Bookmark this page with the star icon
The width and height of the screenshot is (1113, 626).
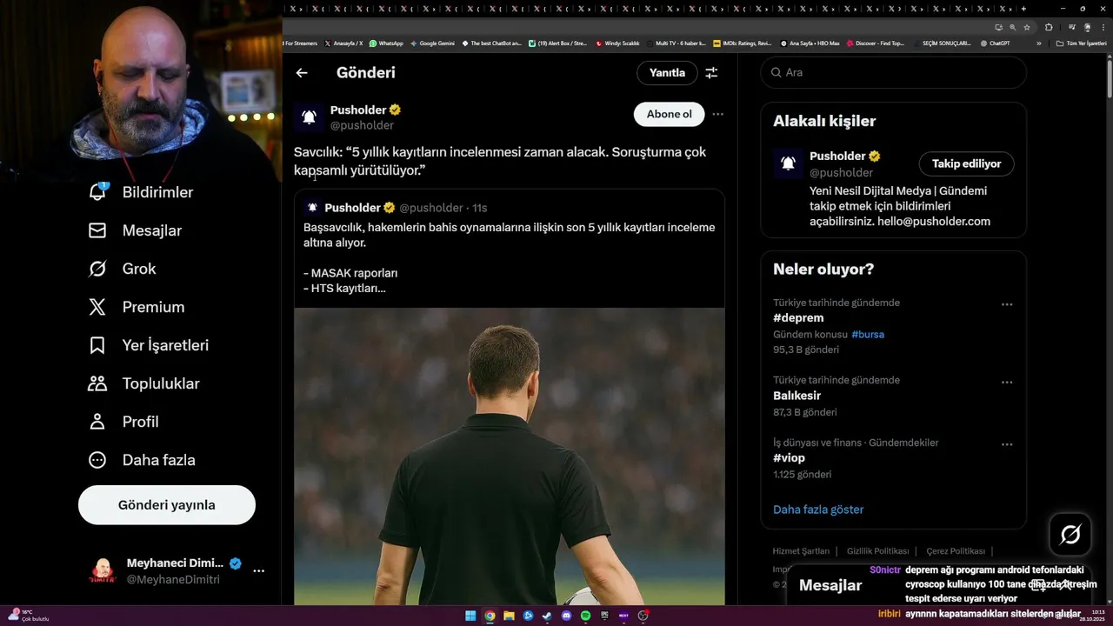coord(1027,27)
